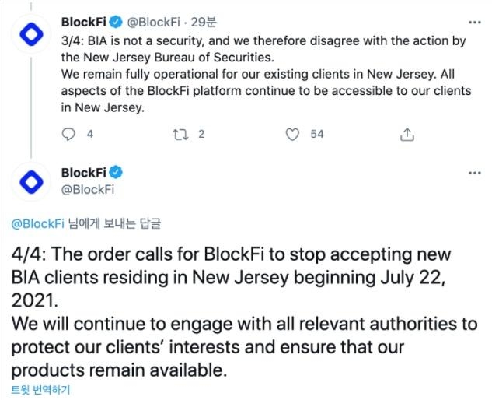The height and width of the screenshot is (400, 492).
Task: Click the BlockFi display name on the 3/4 tweet
Action: (x=84, y=22)
